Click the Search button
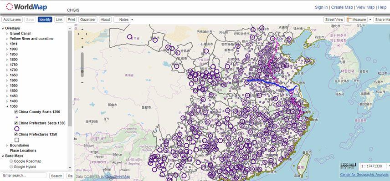 tap(56, 176)
